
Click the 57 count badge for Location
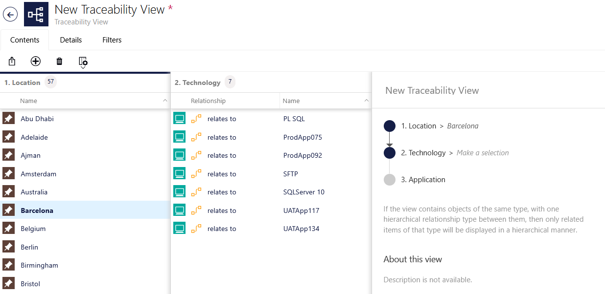51,82
